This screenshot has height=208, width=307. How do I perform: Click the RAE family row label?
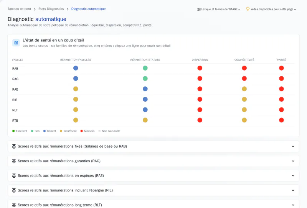[15, 89]
